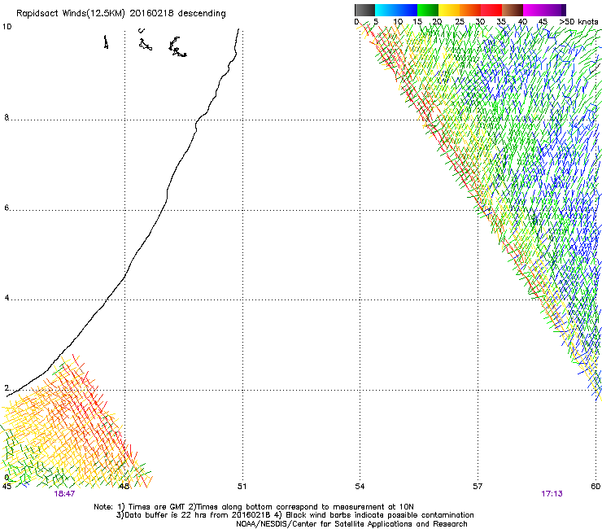This screenshot has height=529, width=602.
Task: Click the magenta-purple 40-50 knots color segment
Action: point(544,10)
